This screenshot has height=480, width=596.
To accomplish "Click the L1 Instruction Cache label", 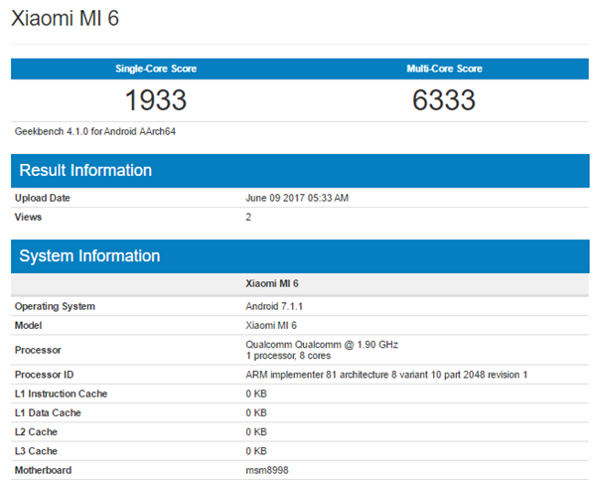I will pos(61,394).
